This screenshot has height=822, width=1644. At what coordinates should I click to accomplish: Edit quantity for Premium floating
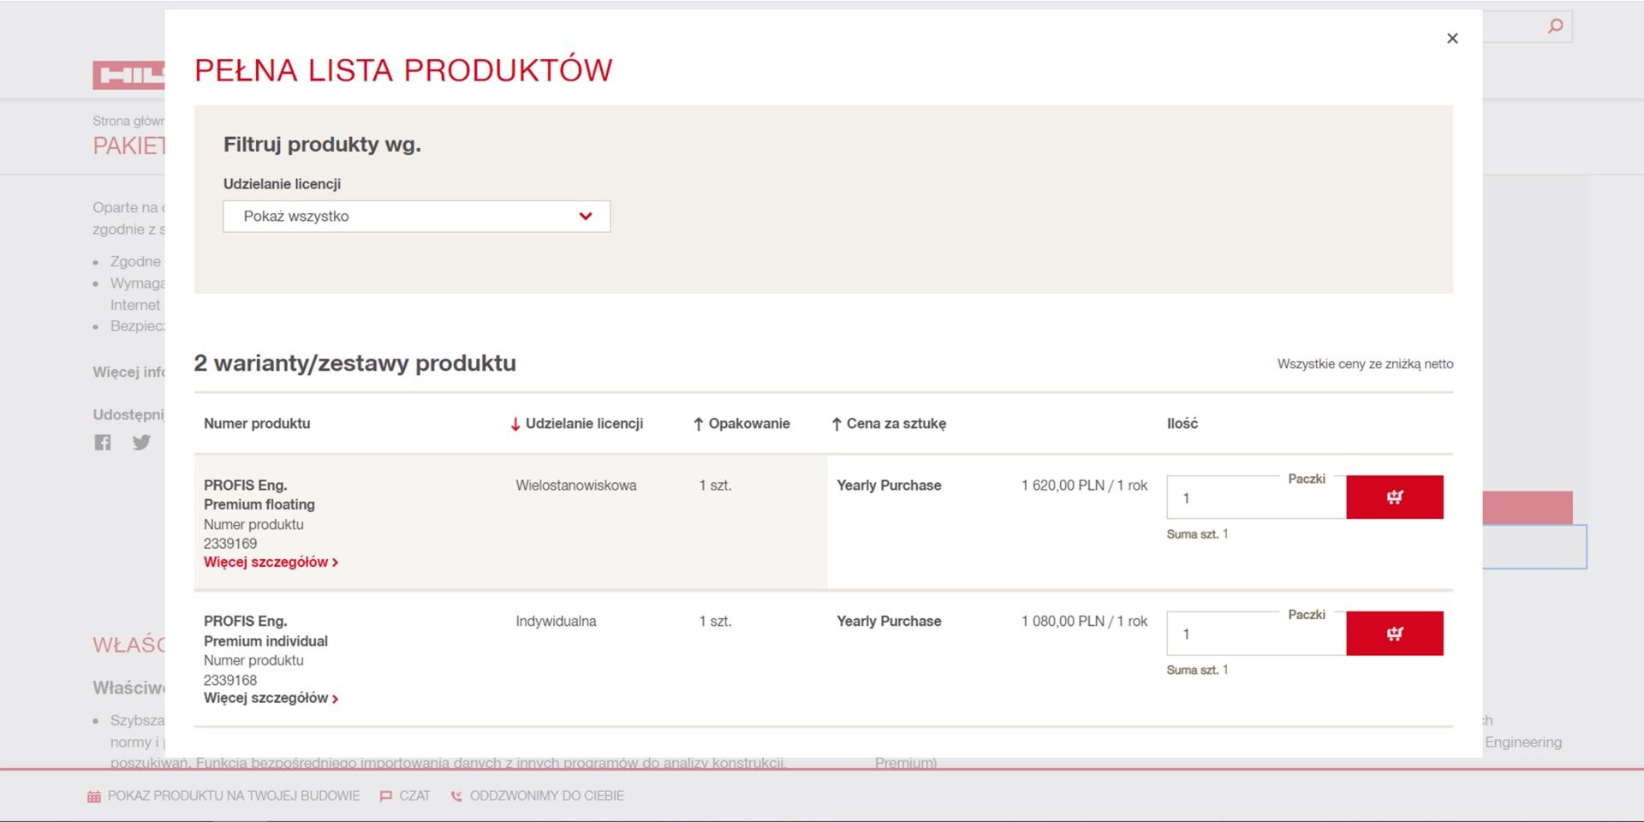(x=1256, y=497)
